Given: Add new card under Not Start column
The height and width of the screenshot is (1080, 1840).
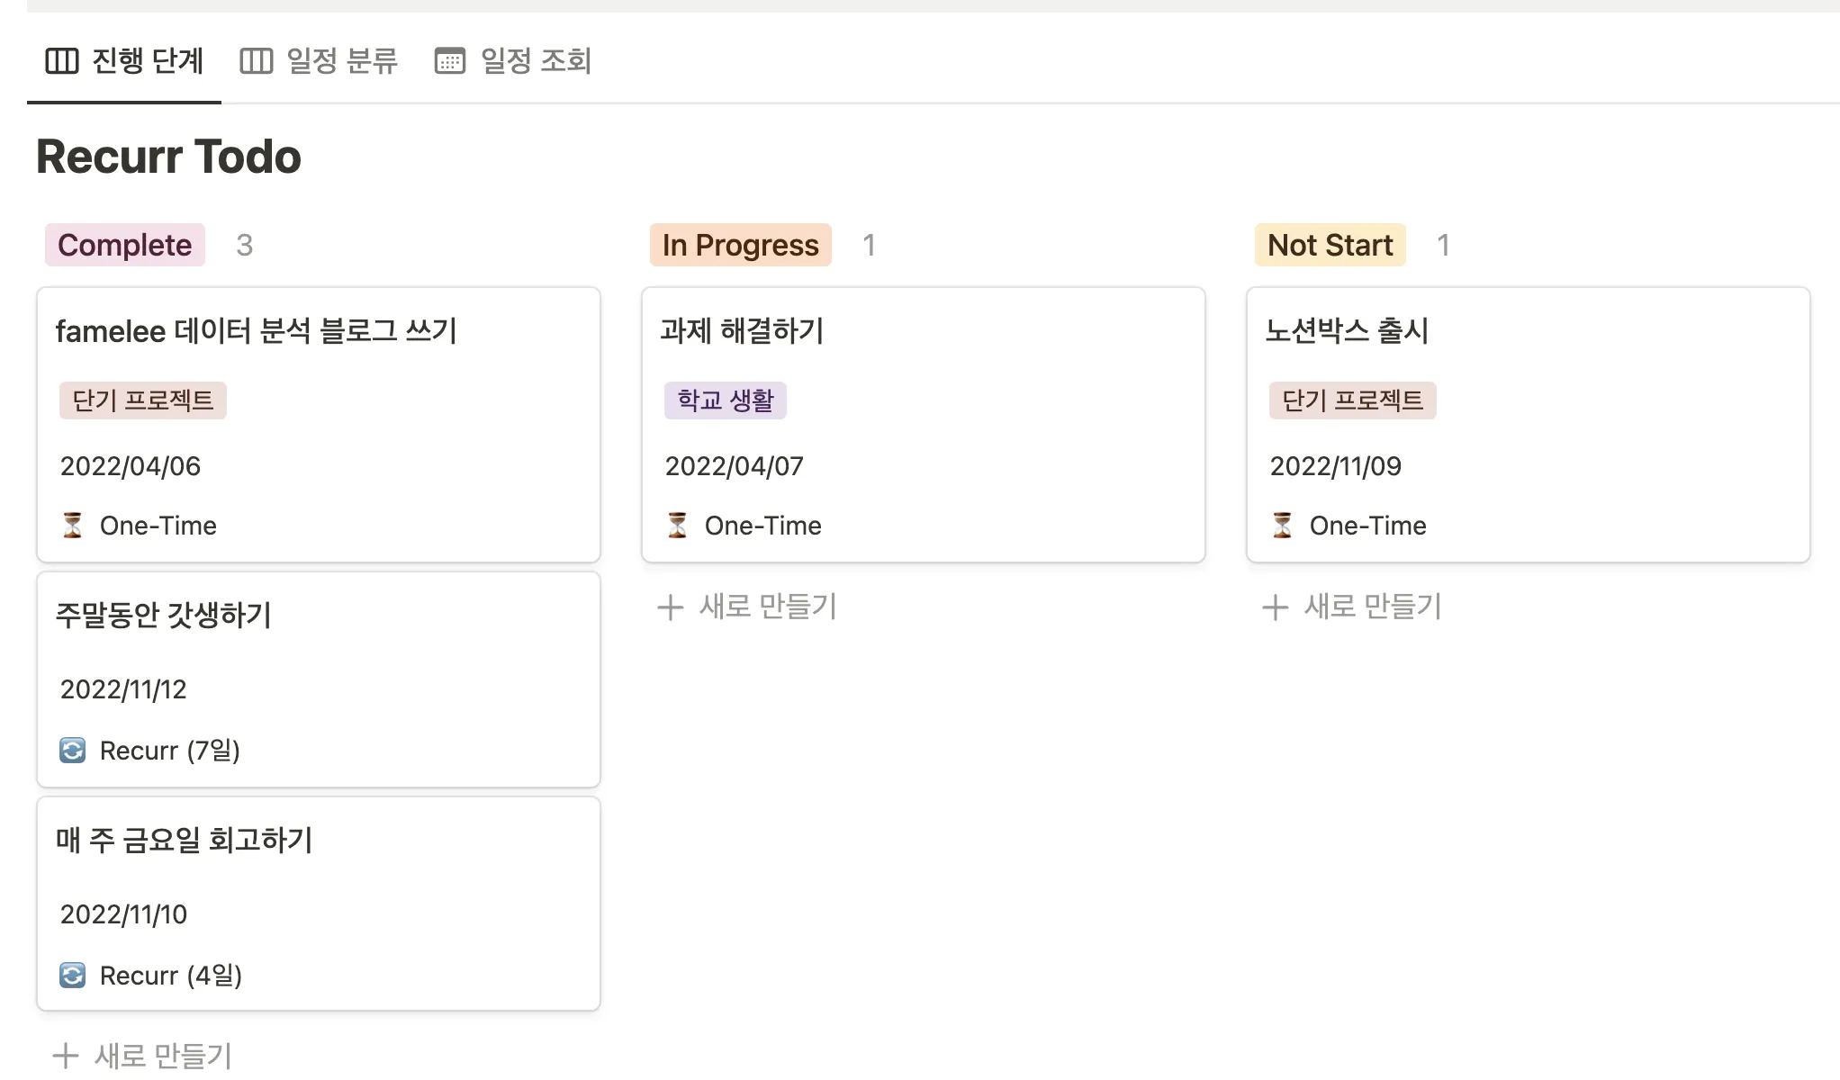Looking at the screenshot, I should tap(1353, 607).
